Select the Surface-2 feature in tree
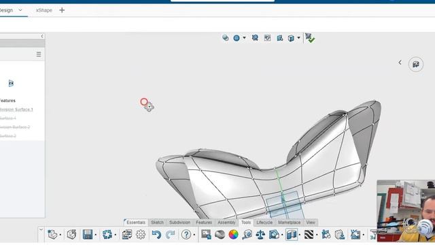Viewport: 435px width, 245px height. pos(7,136)
